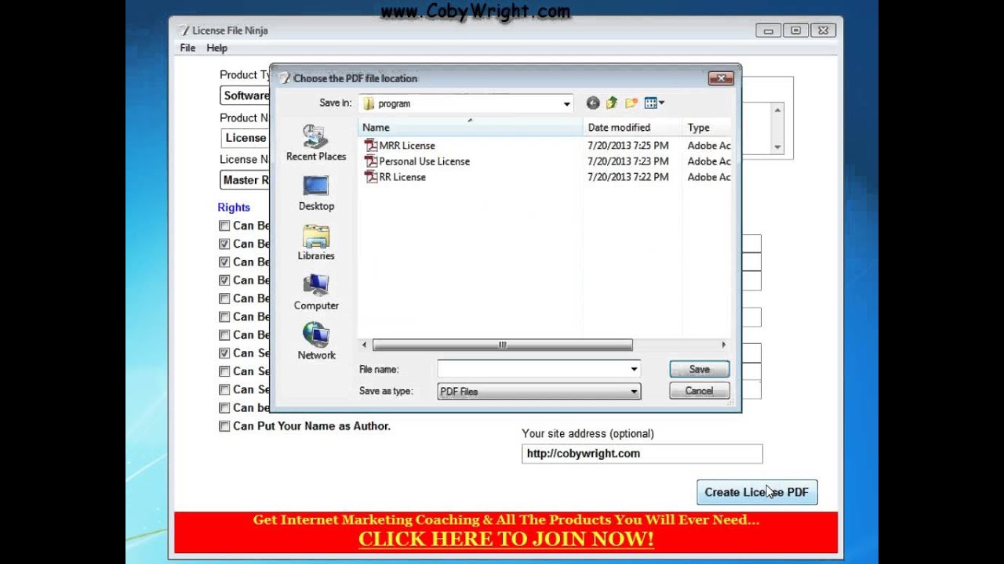Click date 7/20/2013 7:25 PM cell
Image resolution: width=1004 pixels, height=564 pixels.
pyautogui.click(x=628, y=146)
